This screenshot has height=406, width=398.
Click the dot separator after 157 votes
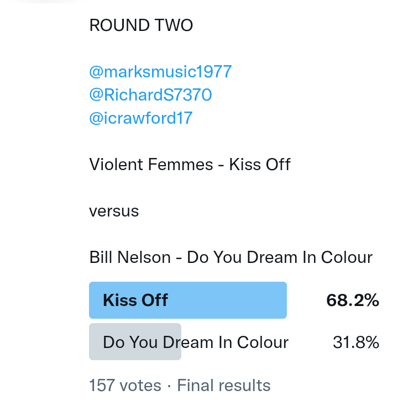click(169, 385)
